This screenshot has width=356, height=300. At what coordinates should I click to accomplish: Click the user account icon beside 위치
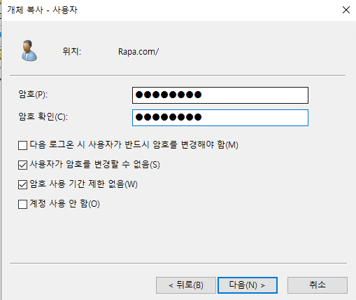point(29,50)
